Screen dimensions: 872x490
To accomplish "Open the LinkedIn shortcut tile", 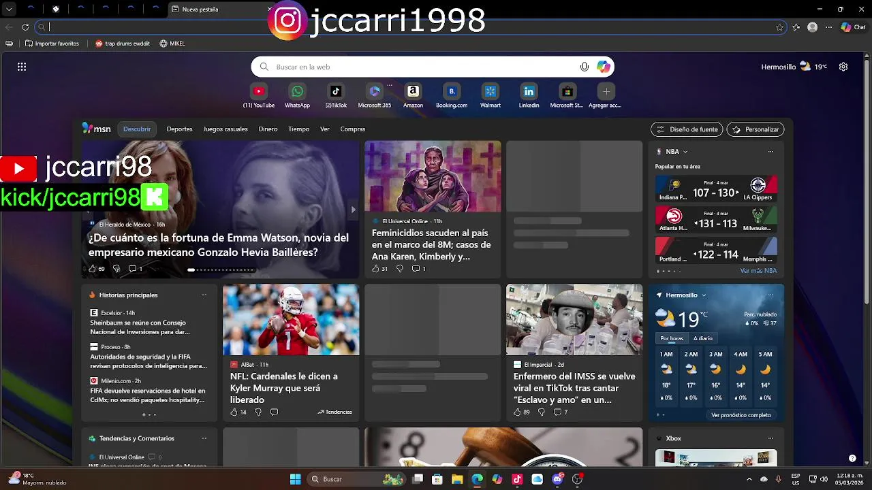I will [529, 91].
